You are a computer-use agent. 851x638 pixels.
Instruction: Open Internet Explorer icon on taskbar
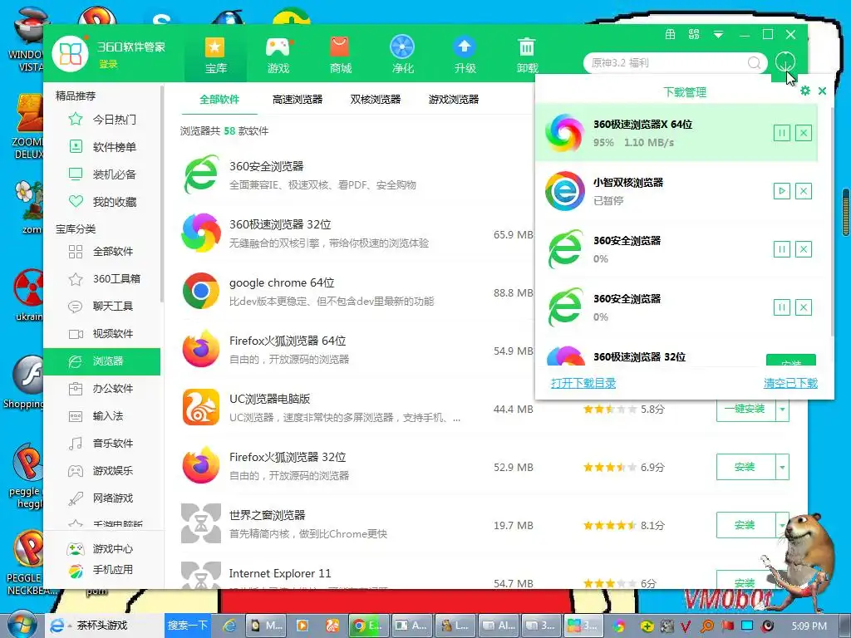click(229, 626)
